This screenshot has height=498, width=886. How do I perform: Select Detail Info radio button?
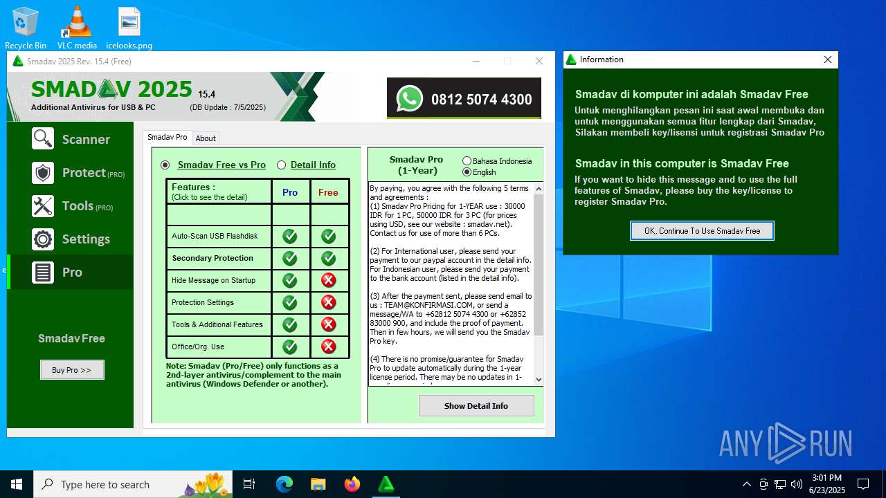281,165
